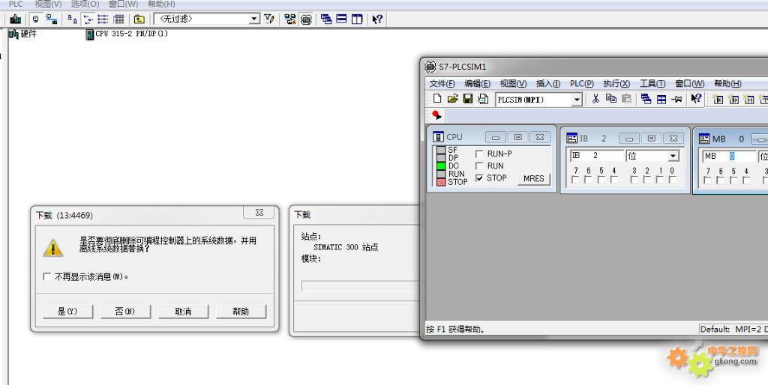The width and height of the screenshot is (768, 385).
Task: Switch to large icons view
Action: [x=72, y=19]
